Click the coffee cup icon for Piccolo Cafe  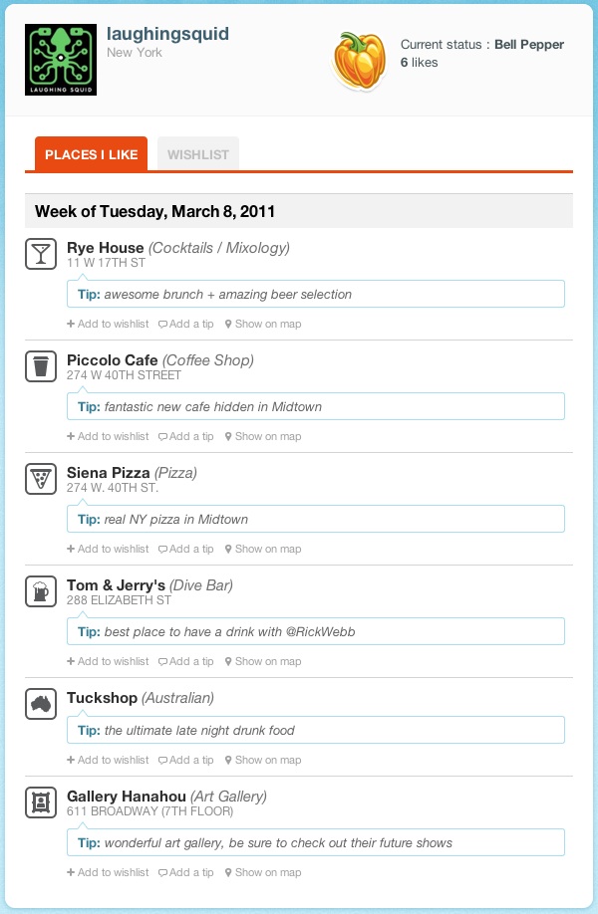click(x=40, y=366)
